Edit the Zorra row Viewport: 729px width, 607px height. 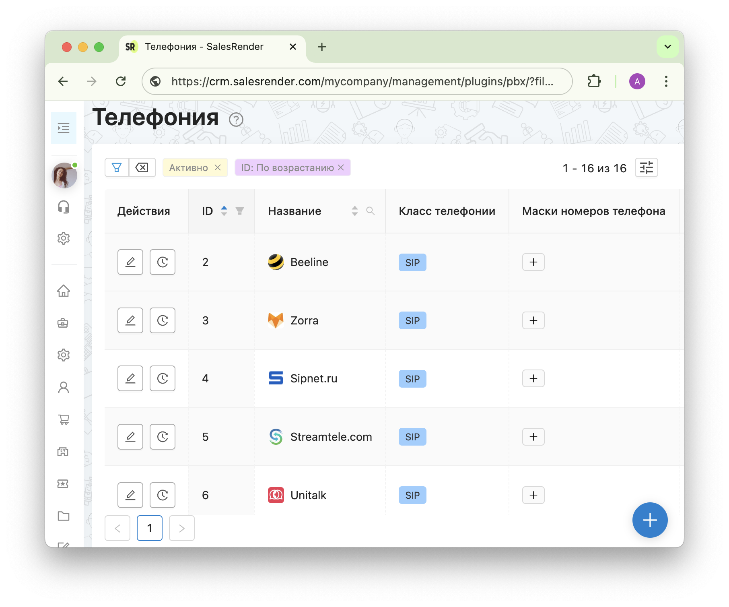point(130,320)
